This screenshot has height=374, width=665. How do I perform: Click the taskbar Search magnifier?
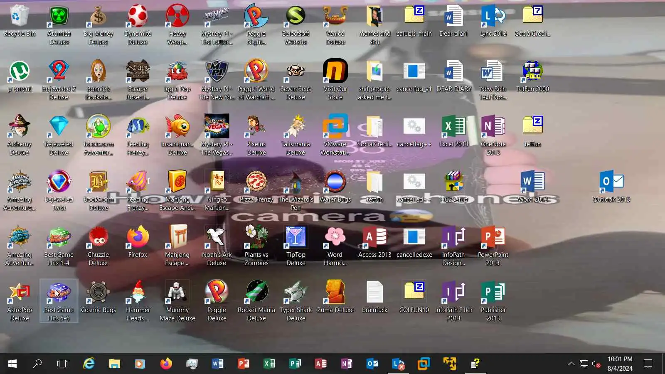[37, 364]
